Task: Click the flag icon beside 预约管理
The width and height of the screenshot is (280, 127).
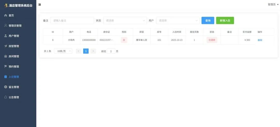Action: pos(5,66)
